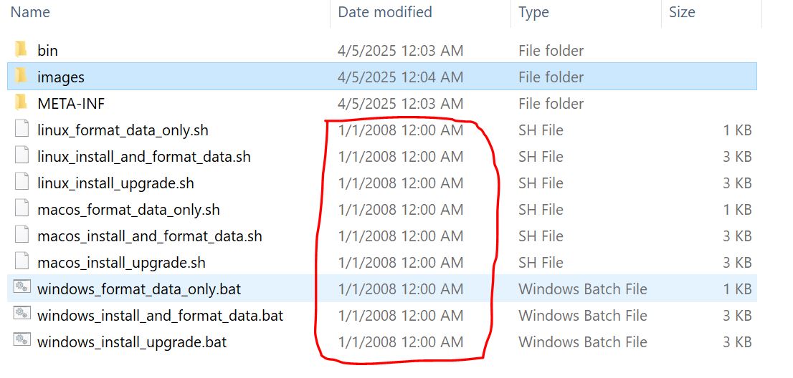Select linux_install_and_format_data.sh file name
This screenshot has height=378, width=793.
pyautogui.click(x=143, y=157)
